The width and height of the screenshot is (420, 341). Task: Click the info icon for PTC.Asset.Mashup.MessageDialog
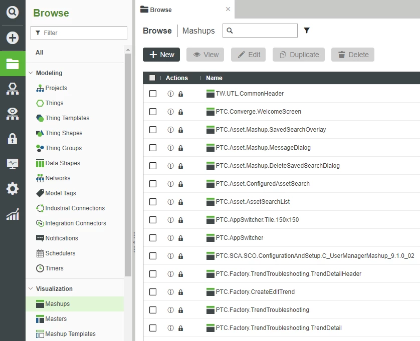pyautogui.click(x=170, y=148)
